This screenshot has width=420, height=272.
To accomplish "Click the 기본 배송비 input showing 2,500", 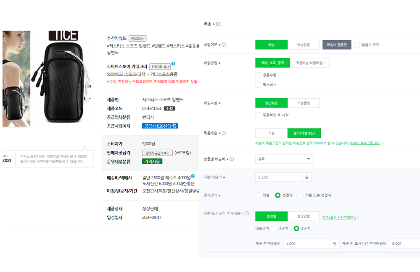I will click(x=279, y=177).
